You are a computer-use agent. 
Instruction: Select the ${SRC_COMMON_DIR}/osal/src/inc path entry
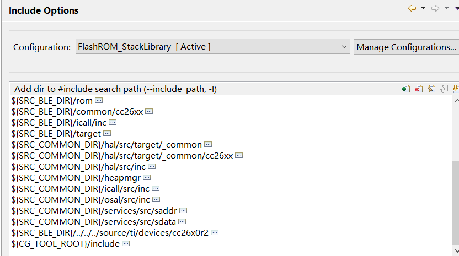tap(81, 199)
